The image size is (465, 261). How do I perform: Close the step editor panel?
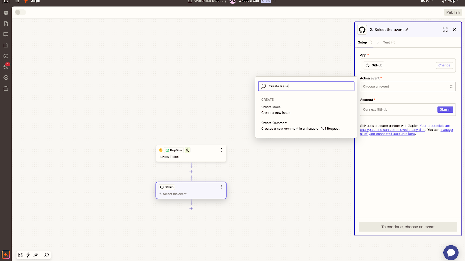click(x=454, y=30)
